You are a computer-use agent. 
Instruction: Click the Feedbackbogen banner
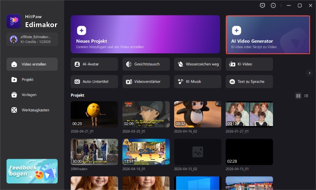(x=32, y=171)
